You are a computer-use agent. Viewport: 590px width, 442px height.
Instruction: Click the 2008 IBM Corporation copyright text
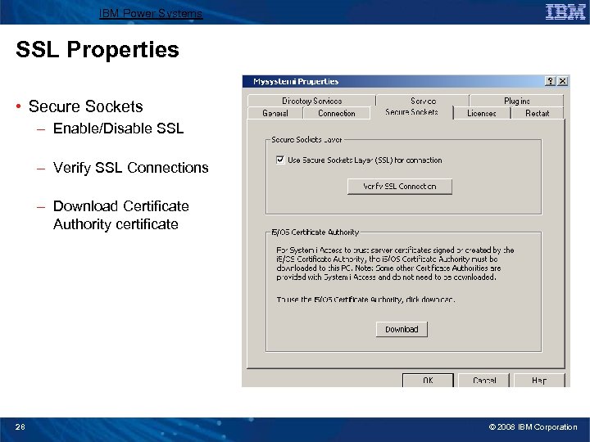[x=533, y=427]
